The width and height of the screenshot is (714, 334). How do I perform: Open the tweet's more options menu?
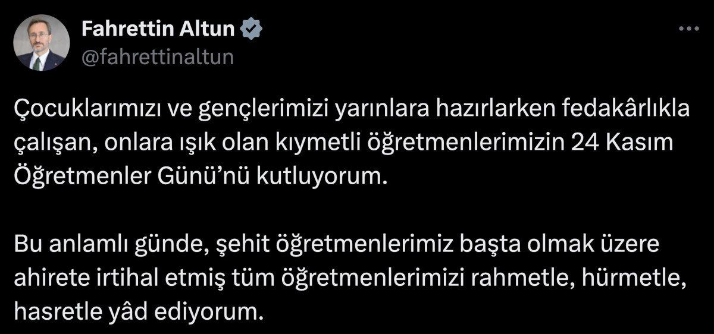click(688, 28)
